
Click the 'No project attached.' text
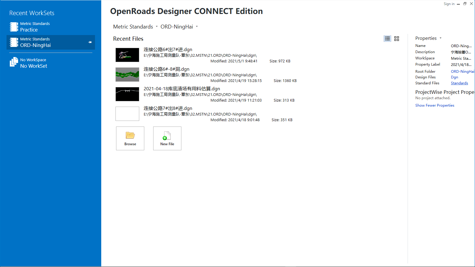pos(433,98)
